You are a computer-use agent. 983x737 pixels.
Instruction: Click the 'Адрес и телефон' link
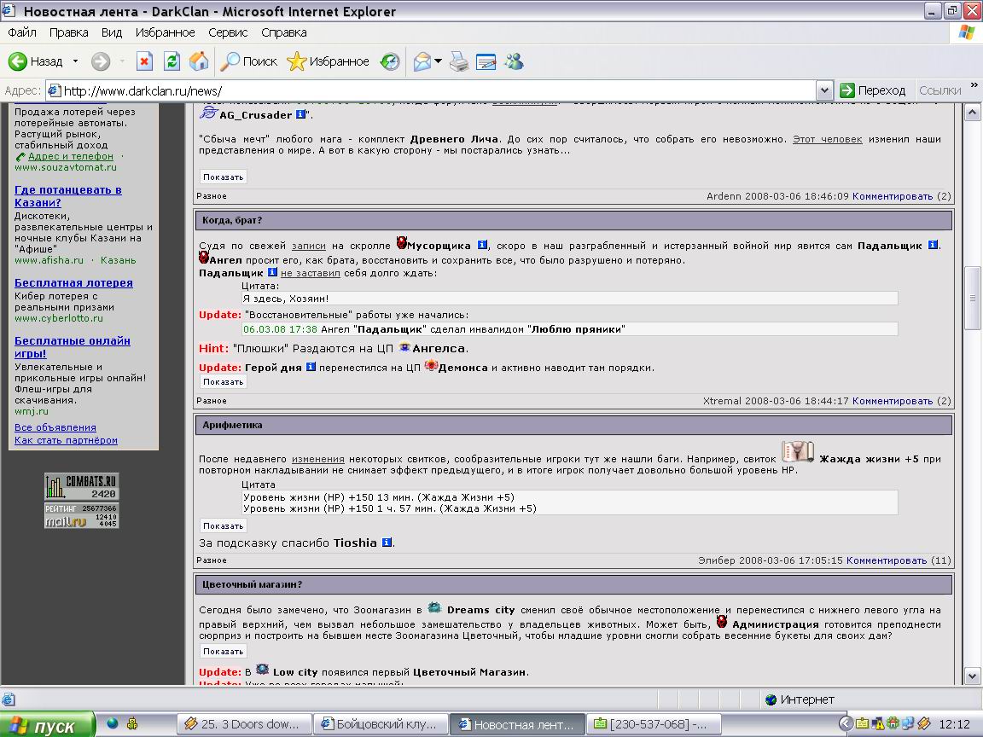pos(71,156)
